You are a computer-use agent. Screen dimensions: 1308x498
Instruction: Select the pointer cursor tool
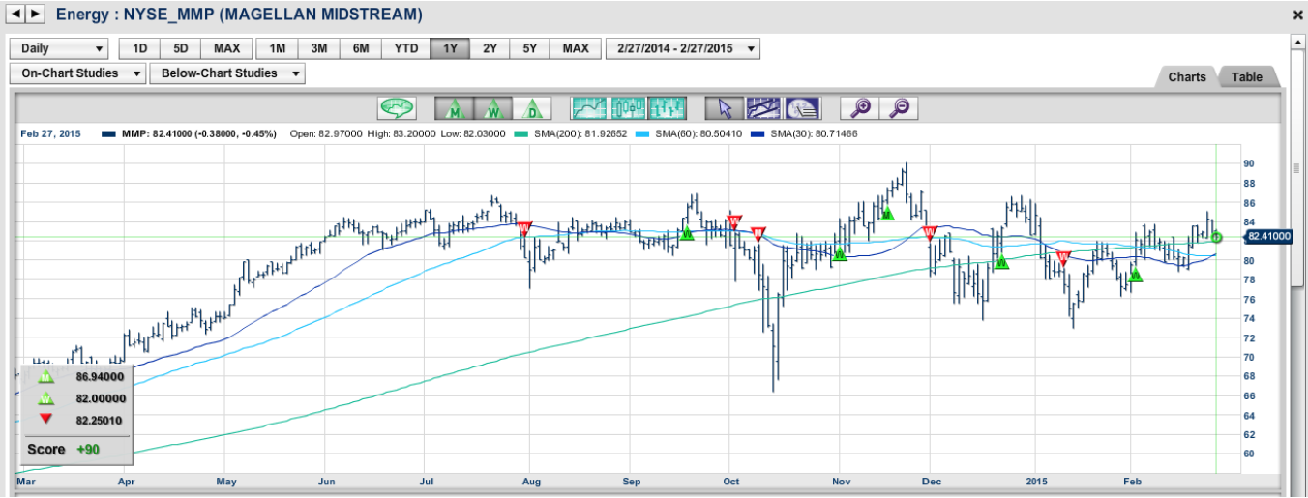click(725, 108)
